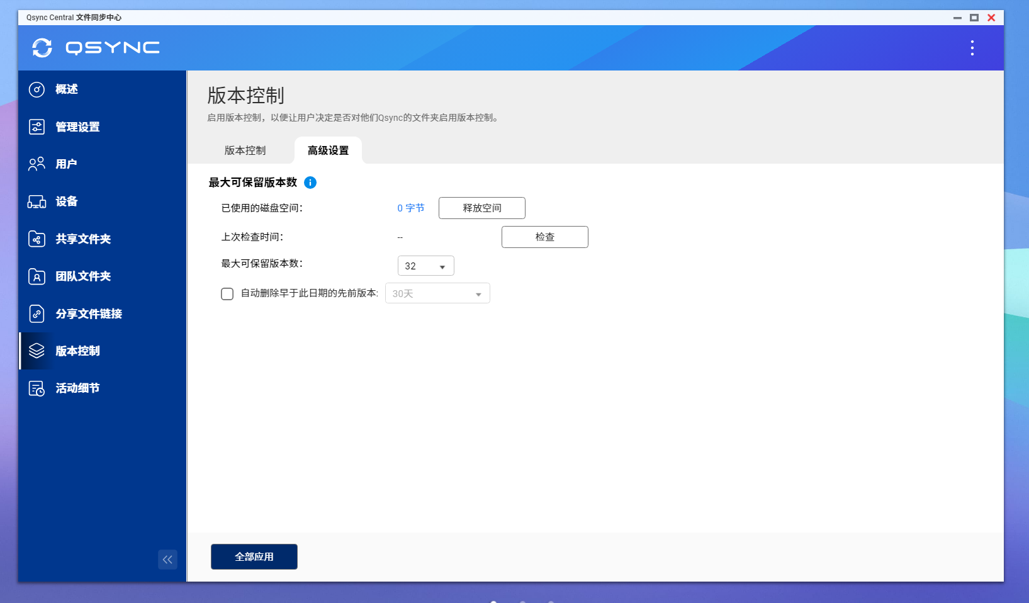
Task: Open the 30天 retention period dropdown
Action: [x=437, y=294]
